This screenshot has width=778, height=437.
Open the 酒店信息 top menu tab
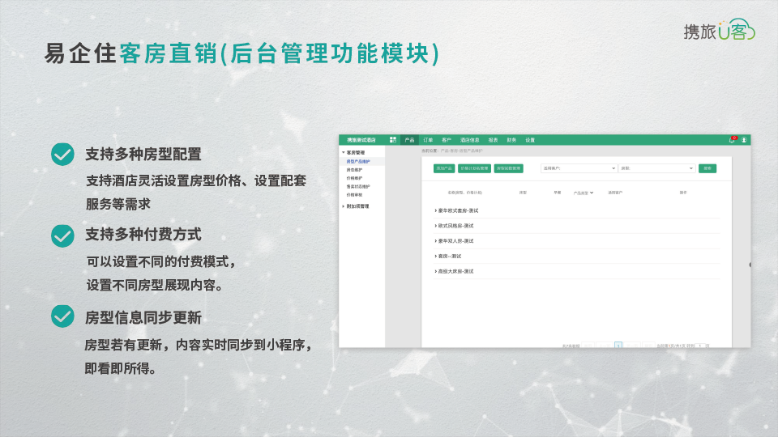(469, 140)
